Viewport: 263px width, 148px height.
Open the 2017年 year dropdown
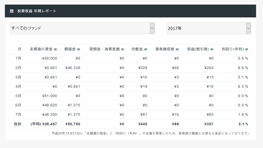tap(209, 28)
